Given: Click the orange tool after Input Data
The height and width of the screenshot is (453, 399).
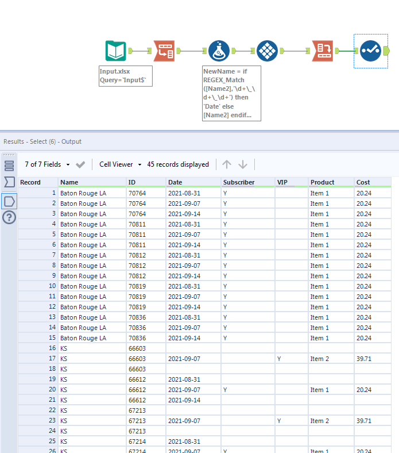Looking at the screenshot, I should point(164,51).
